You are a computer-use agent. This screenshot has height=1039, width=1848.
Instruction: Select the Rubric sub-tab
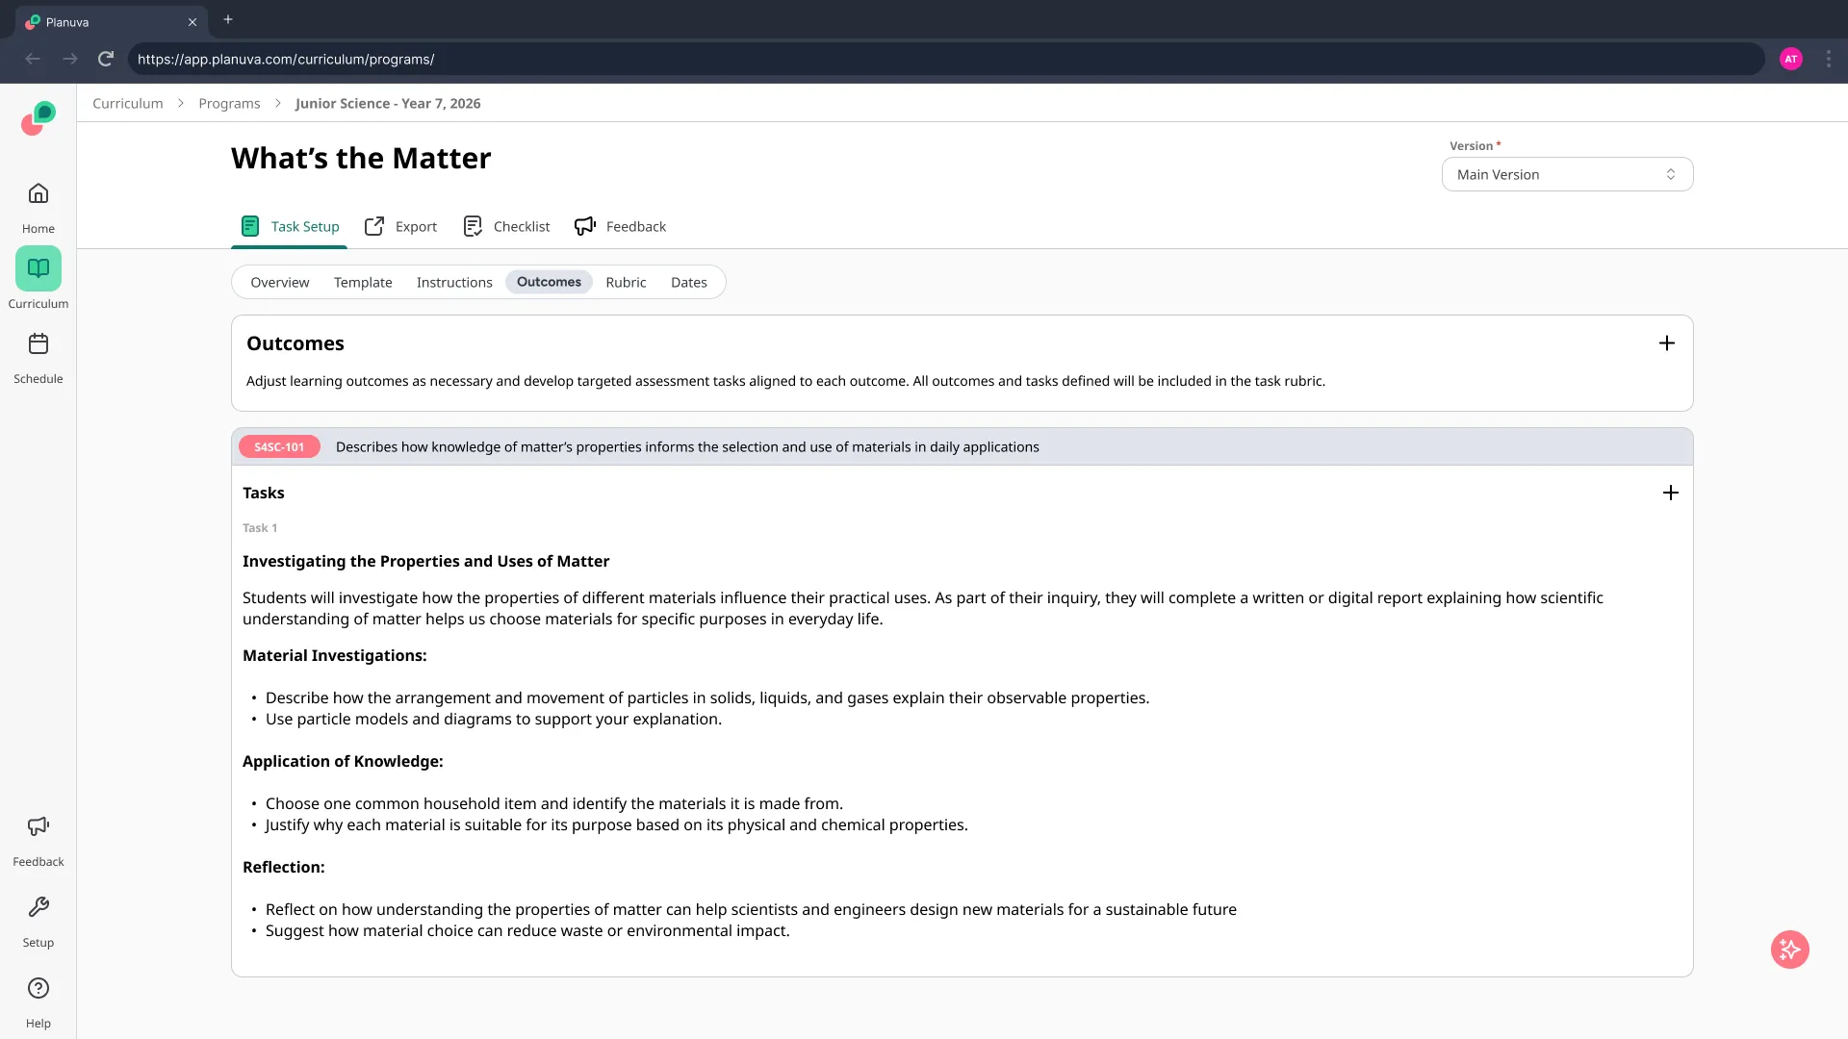pyautogui.click(x=626, y=282)
